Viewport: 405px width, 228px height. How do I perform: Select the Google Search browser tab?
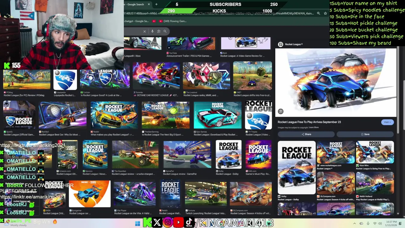(135, 4)
